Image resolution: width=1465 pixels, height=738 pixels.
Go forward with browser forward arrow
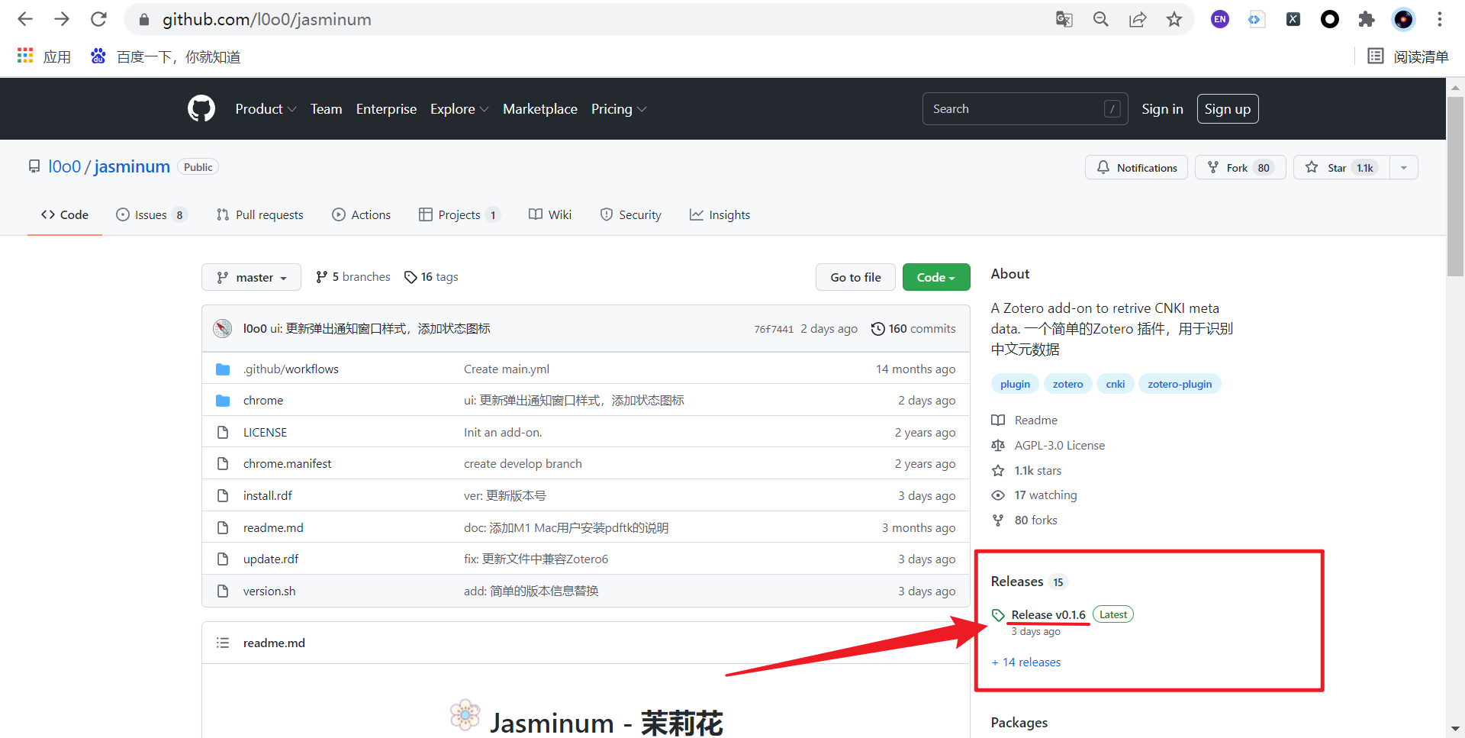pos(62,19)
